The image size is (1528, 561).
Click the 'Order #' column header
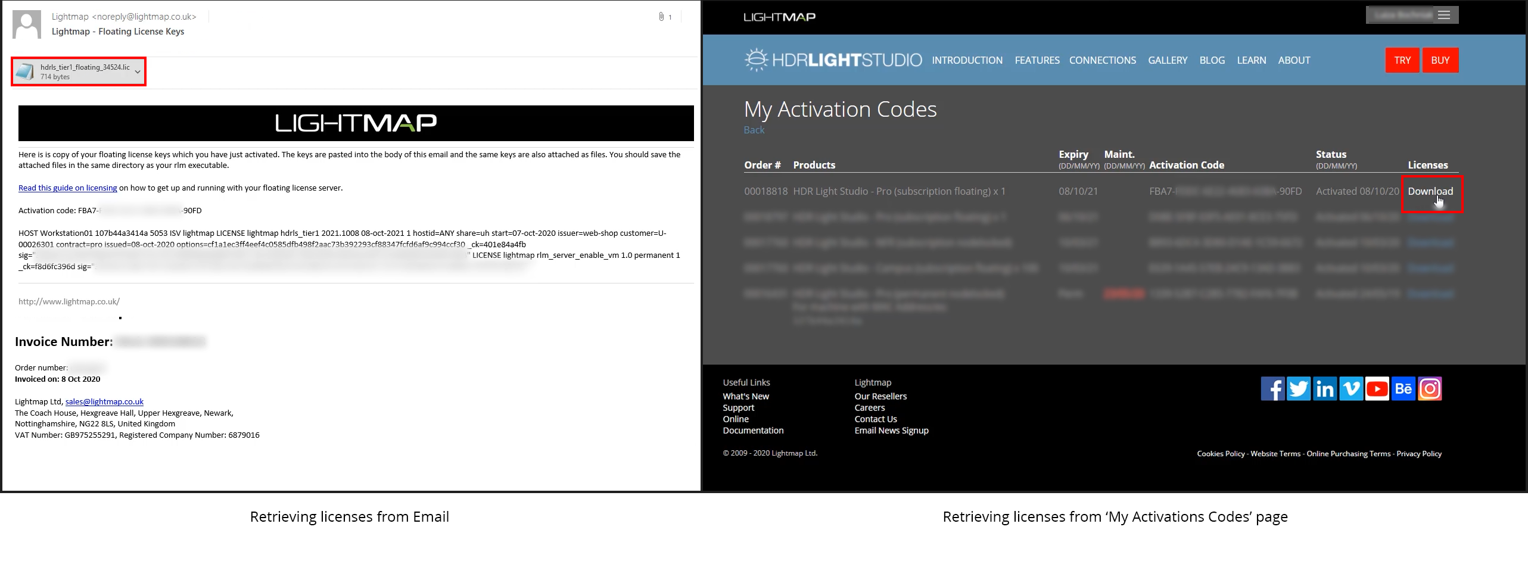pos(763,165)
